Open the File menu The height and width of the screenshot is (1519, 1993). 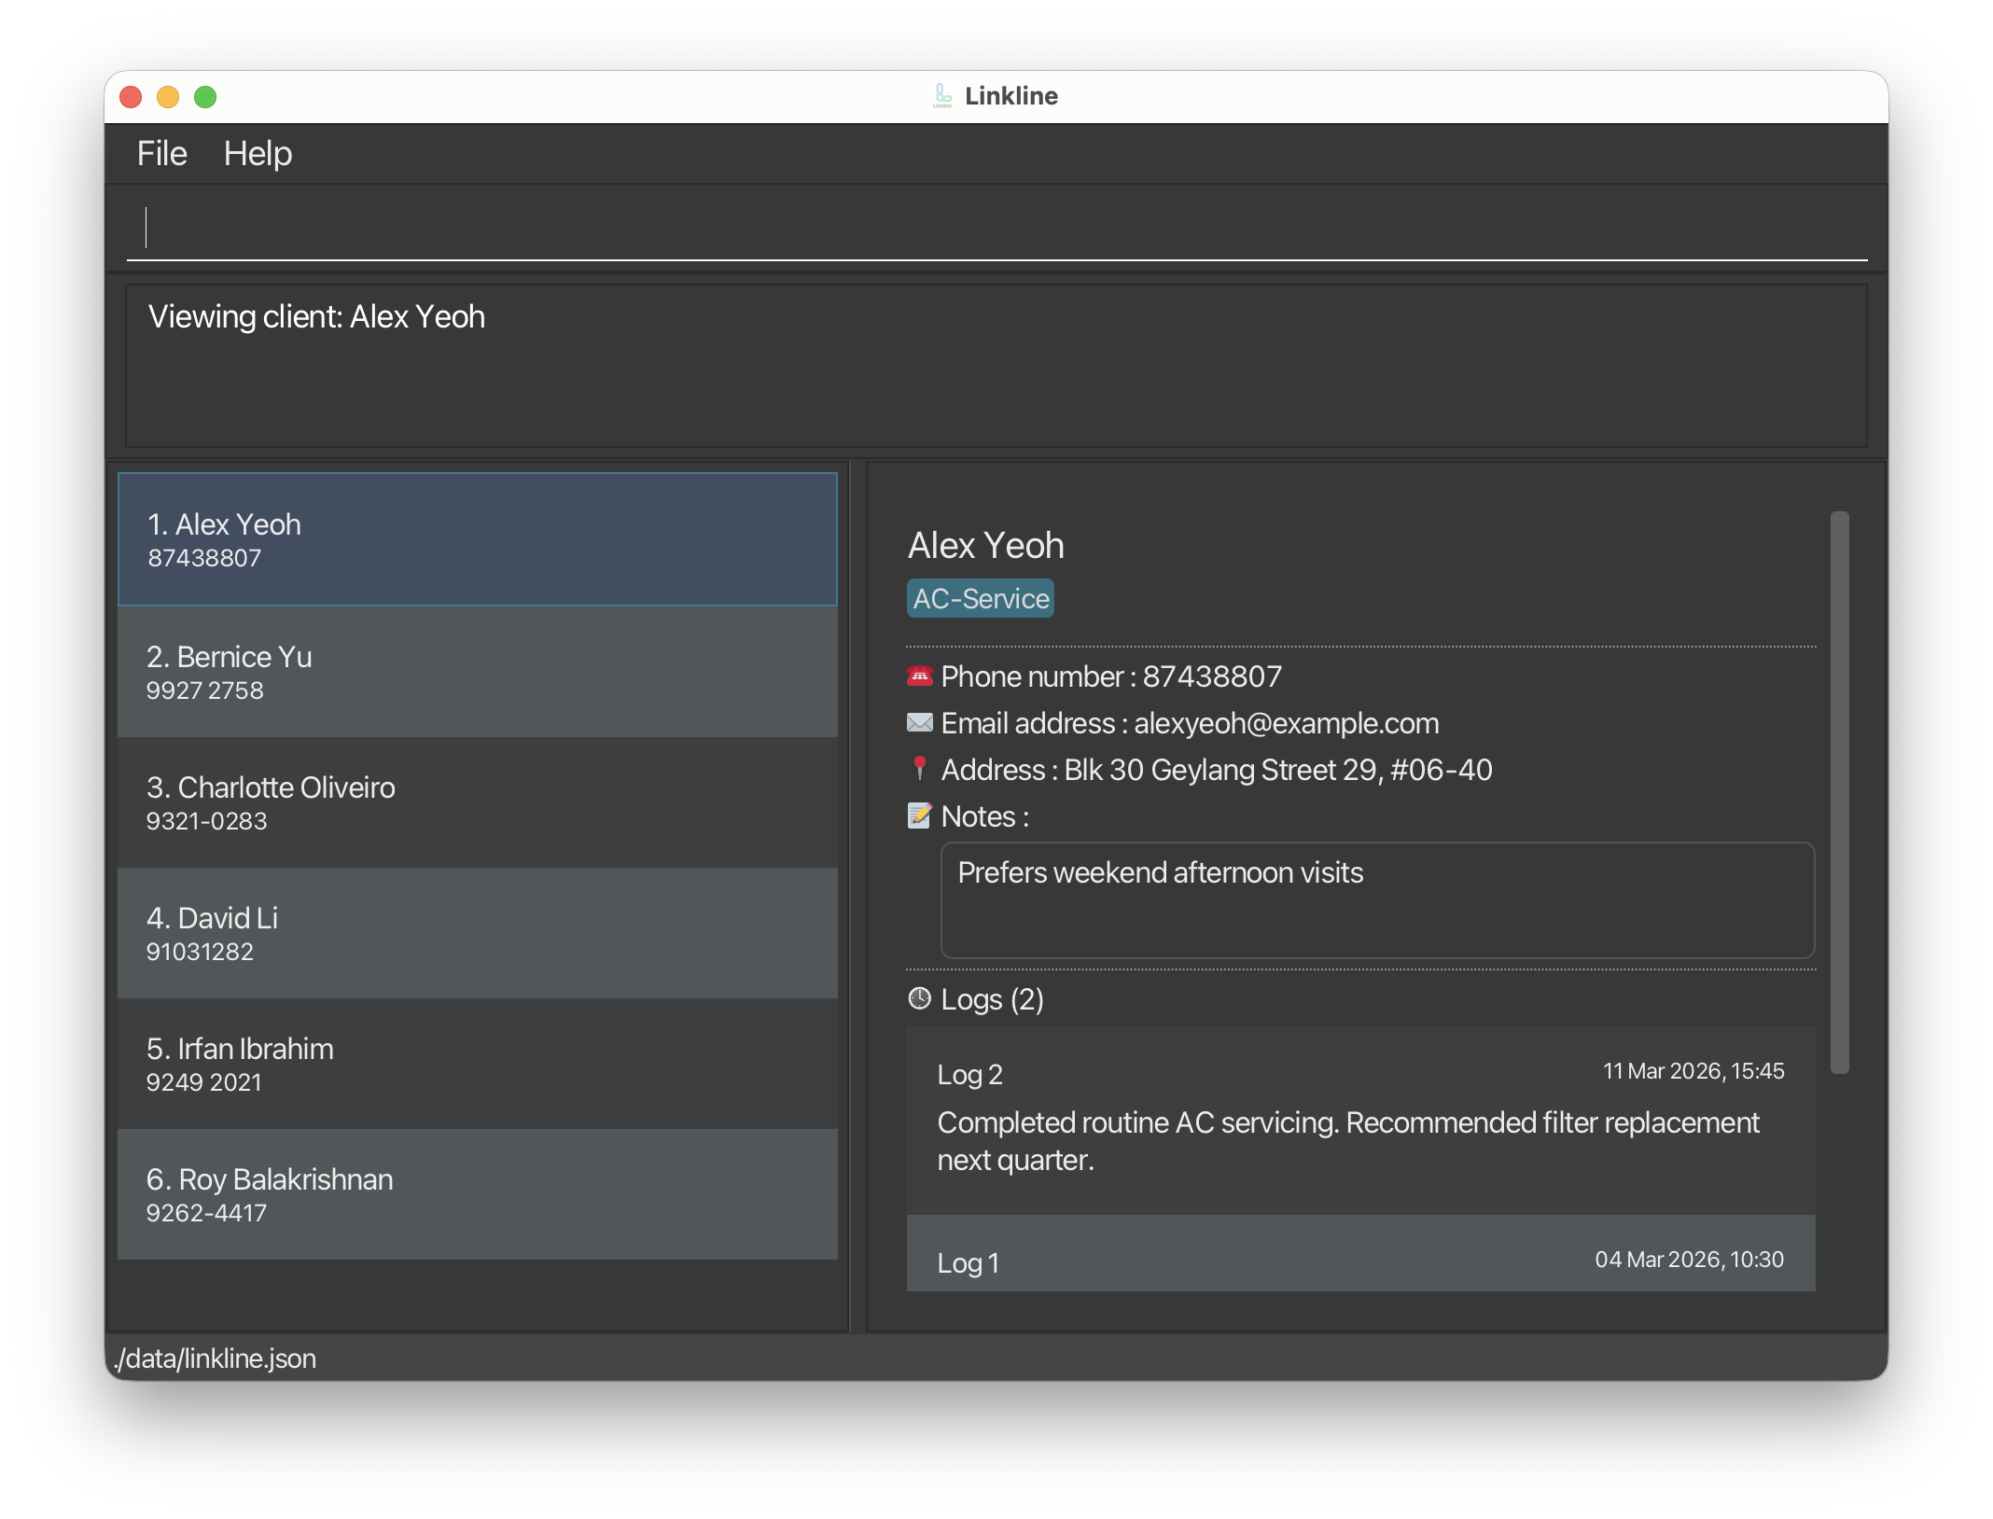(161, 154)
